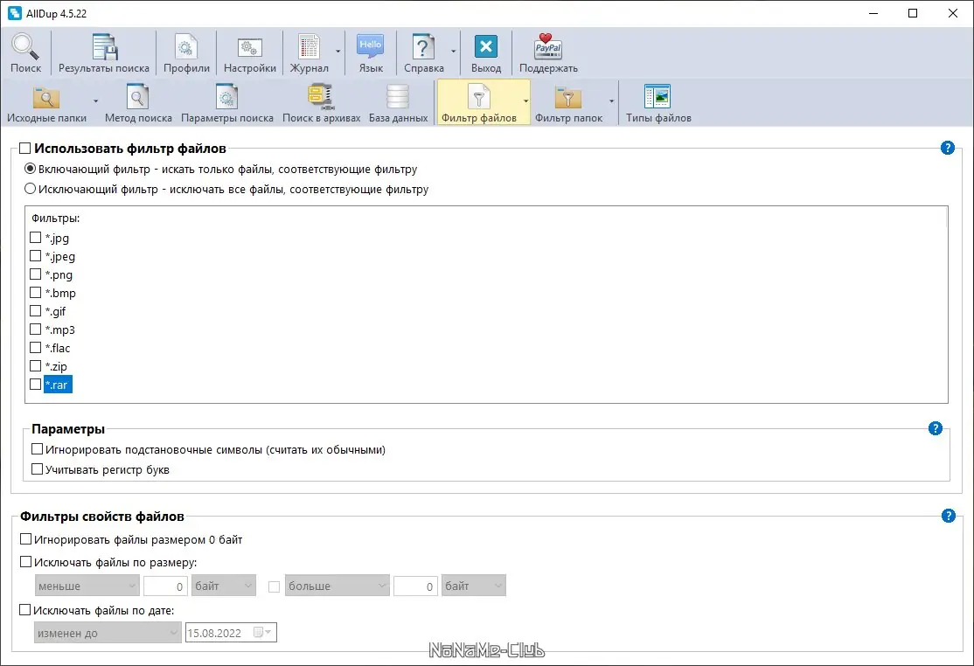Check the *.jpg filter
Screen dimensions: 974x666
pyautogui.click(x=35, y=238)
